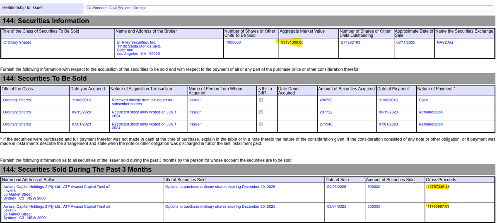Image resolution: width=497 pixels, height=223 pixels.
Task: Click Awassi Capital Holdings seller in 09/04/2025 row
Action: (57, 206)
